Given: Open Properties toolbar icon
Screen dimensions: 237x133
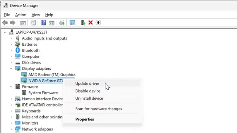Looking at the screenshot, I should click(x=33, y=23).
